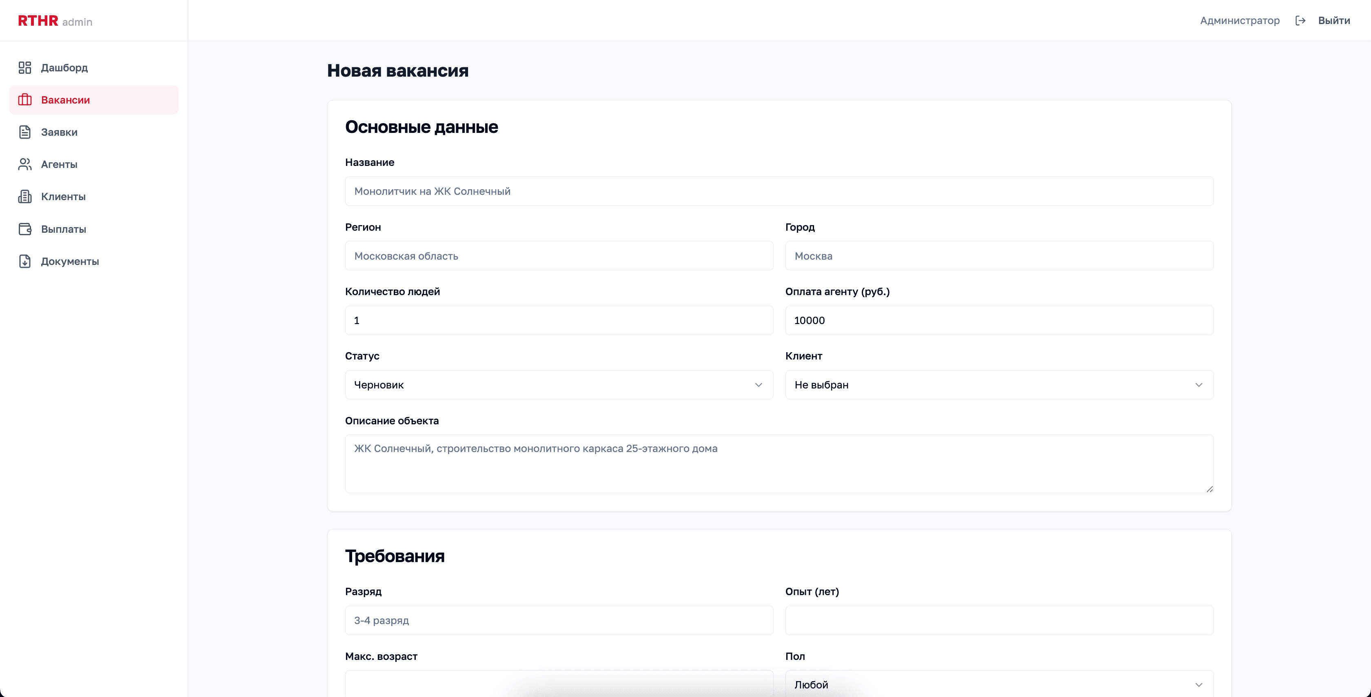The height and width of the screenshot is (697, 1371).
Task: Open the Статус dropdown showing Черновик
Action: (x=559, y=385)
